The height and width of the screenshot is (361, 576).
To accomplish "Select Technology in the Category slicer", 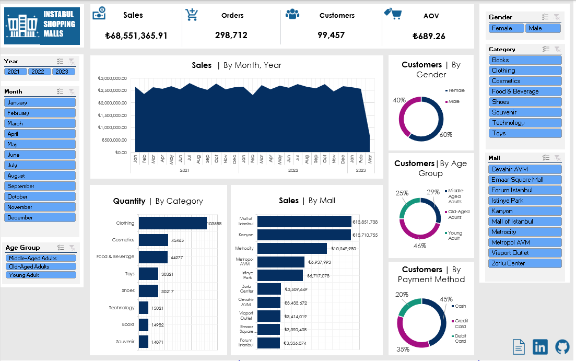I will click(525, 122).
